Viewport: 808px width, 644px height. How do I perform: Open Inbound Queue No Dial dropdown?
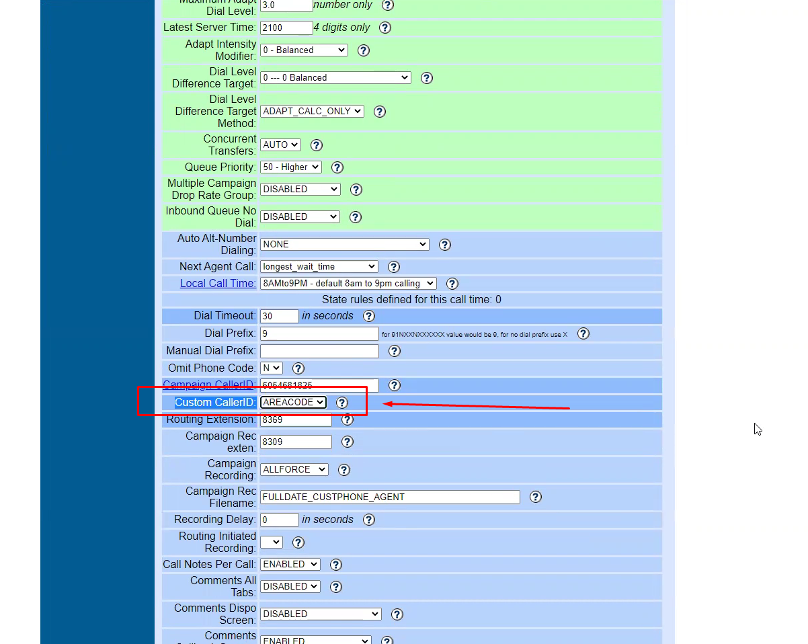pos(300,217)
